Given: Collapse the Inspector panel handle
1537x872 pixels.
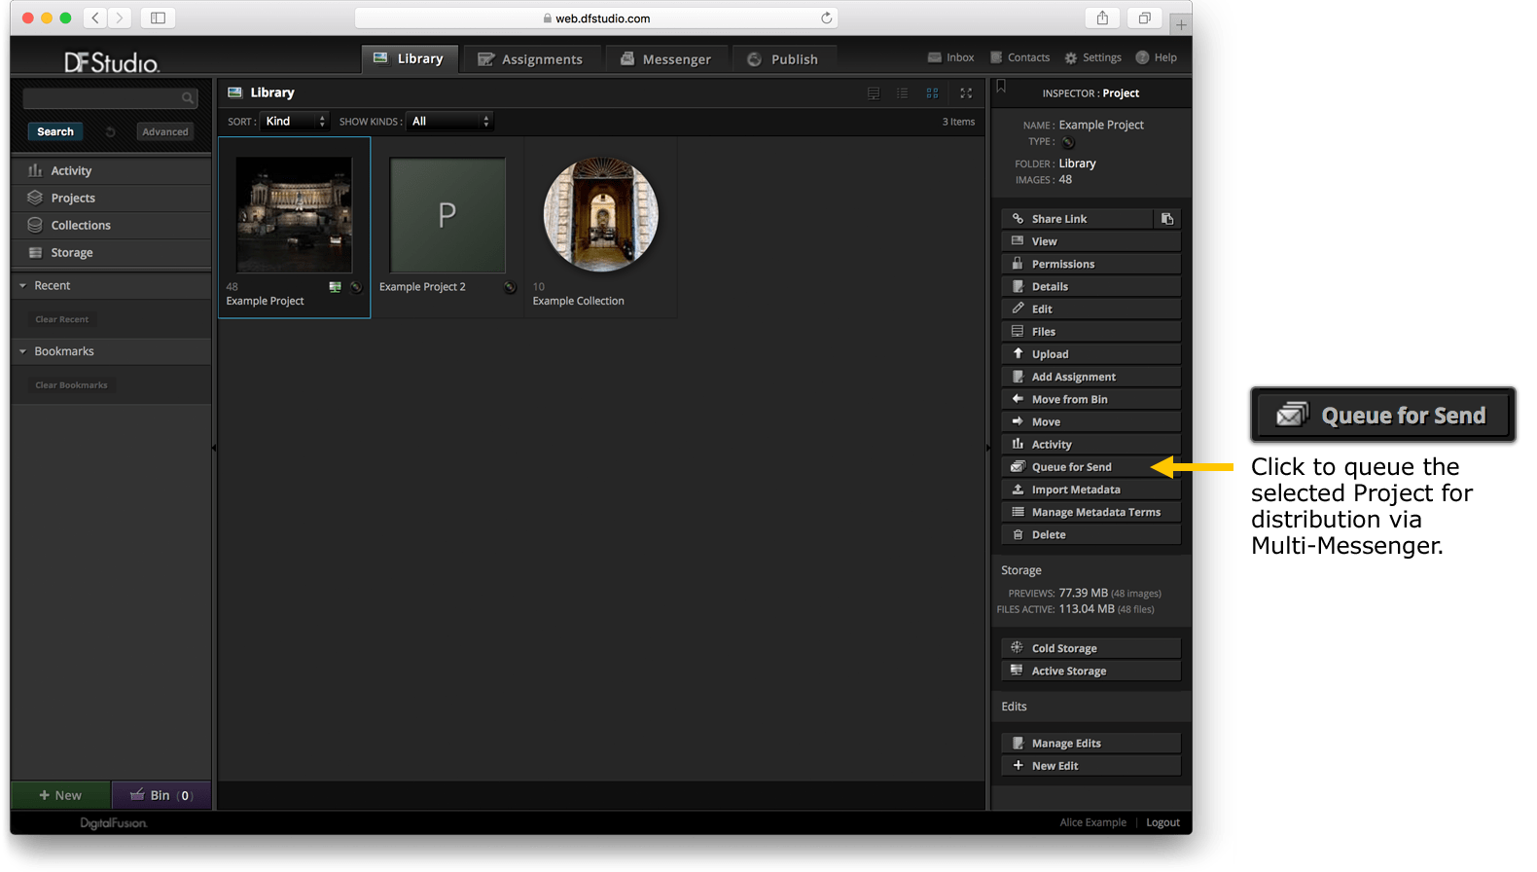Looking at the screenshot, I should coord(988,449).
